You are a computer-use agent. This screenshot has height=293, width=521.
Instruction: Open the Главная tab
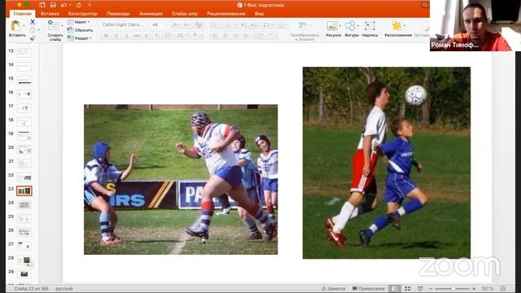(x=23, y=14)
